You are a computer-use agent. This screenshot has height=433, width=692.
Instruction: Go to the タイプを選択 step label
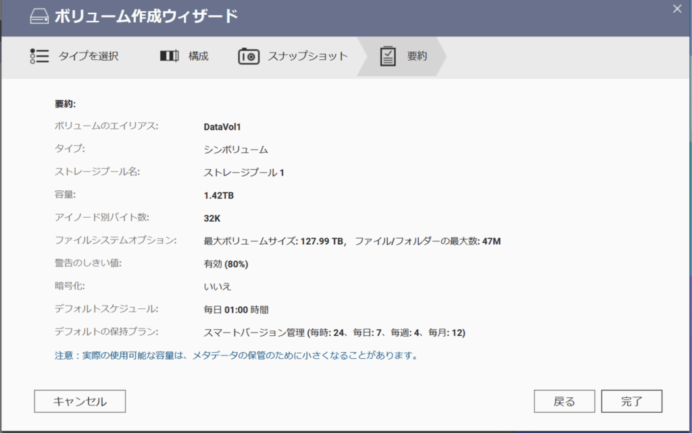pos(89,56)
